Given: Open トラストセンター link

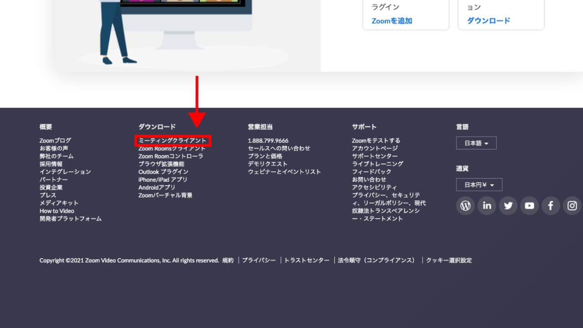Looking at the screenshot, I should pos(307,261).
